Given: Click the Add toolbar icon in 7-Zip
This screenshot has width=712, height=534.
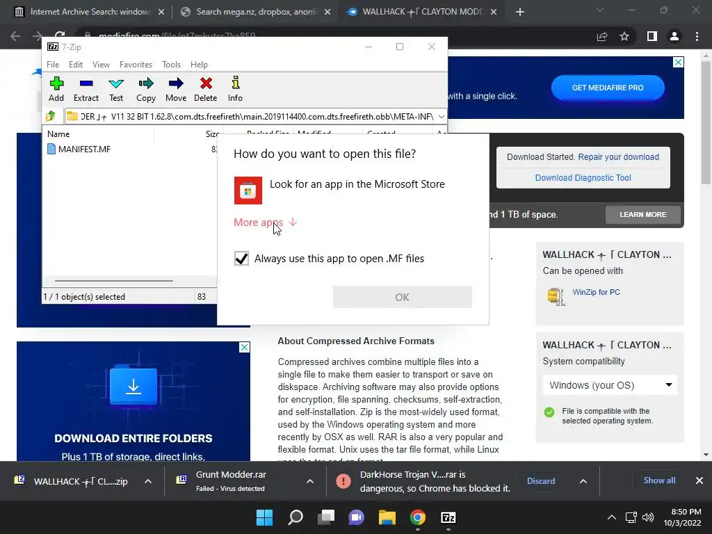Looking at the screenshot, I should 56,90.
